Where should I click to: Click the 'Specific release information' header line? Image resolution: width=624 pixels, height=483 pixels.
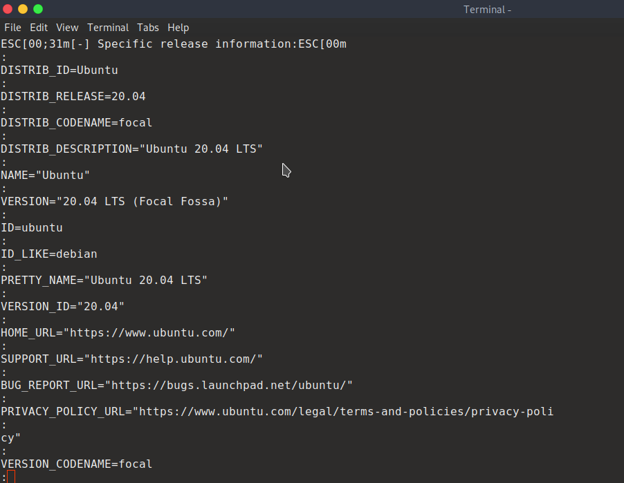(x=173, y=44)
